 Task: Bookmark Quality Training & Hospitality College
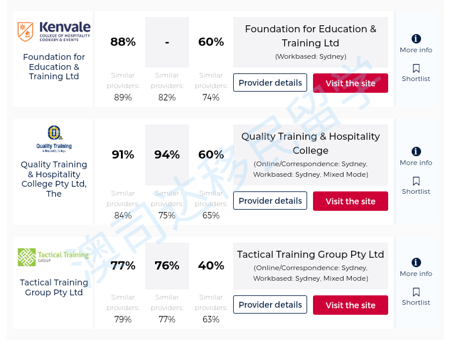[x=416, y=181]
